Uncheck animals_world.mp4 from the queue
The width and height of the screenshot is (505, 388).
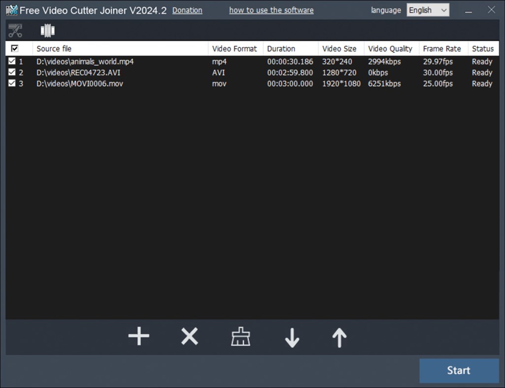[12, 61]
